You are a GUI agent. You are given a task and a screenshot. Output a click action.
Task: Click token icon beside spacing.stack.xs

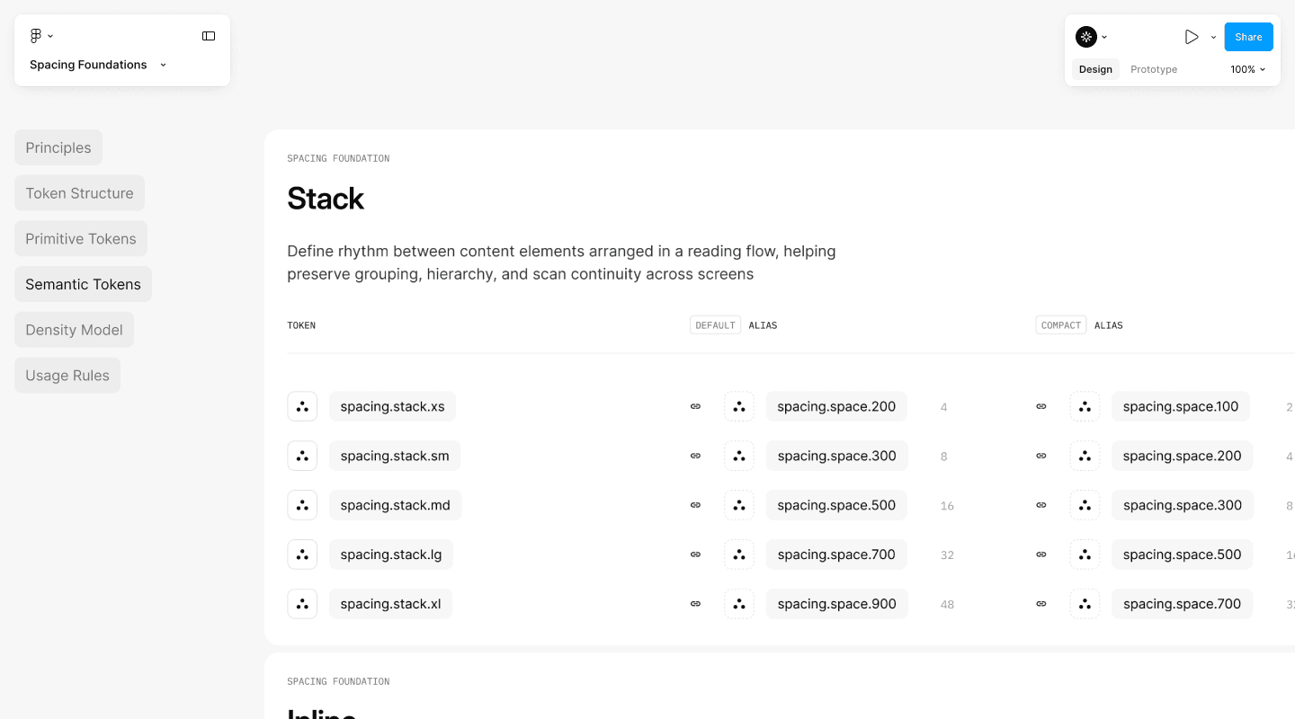click(302, 406)
